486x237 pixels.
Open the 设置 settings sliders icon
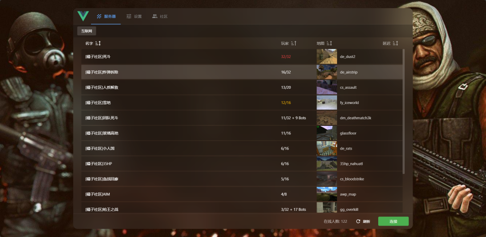(x=129, y=16)
